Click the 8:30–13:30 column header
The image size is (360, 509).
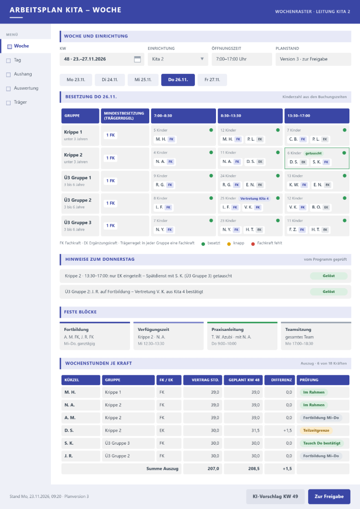pyautogui.click(x=250, y=116)
